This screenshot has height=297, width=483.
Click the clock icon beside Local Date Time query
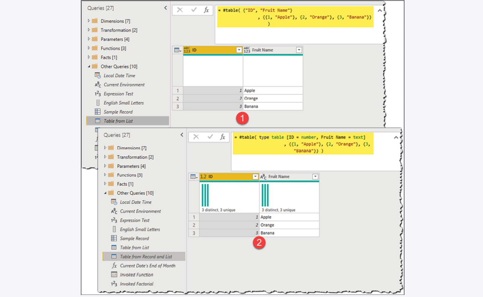97,75
